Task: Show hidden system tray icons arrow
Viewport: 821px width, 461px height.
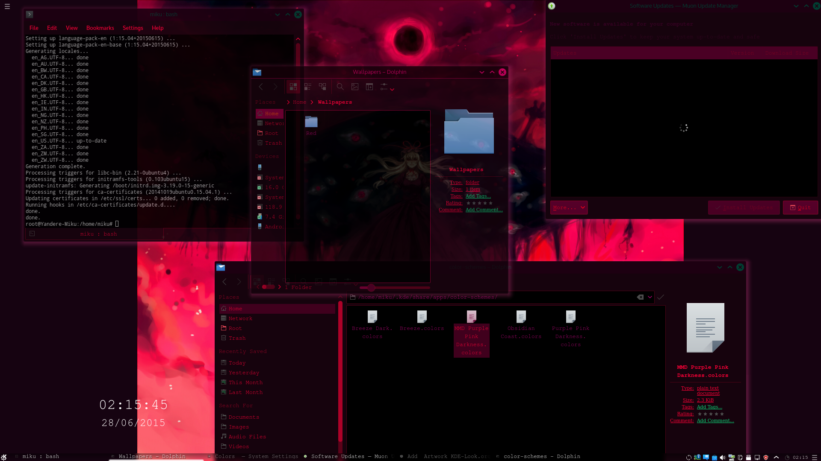Action: [x=777, y=457]
